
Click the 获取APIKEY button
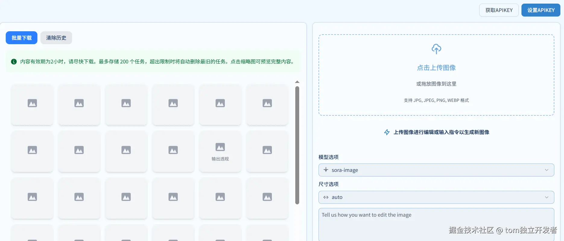coord(499,10)
